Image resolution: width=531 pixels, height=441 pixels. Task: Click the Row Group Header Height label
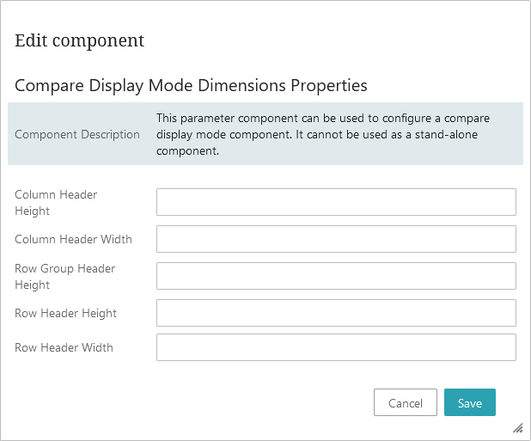(x=65, y=277)
